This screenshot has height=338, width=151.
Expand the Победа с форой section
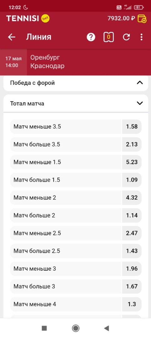(x=76, y=83)
